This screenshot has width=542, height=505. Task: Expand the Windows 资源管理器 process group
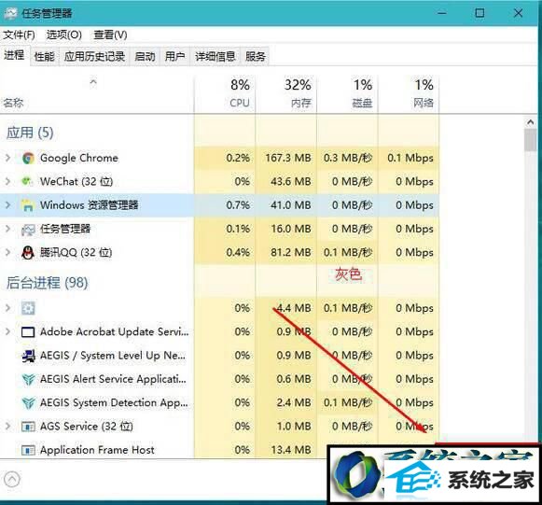click(8, 205)
